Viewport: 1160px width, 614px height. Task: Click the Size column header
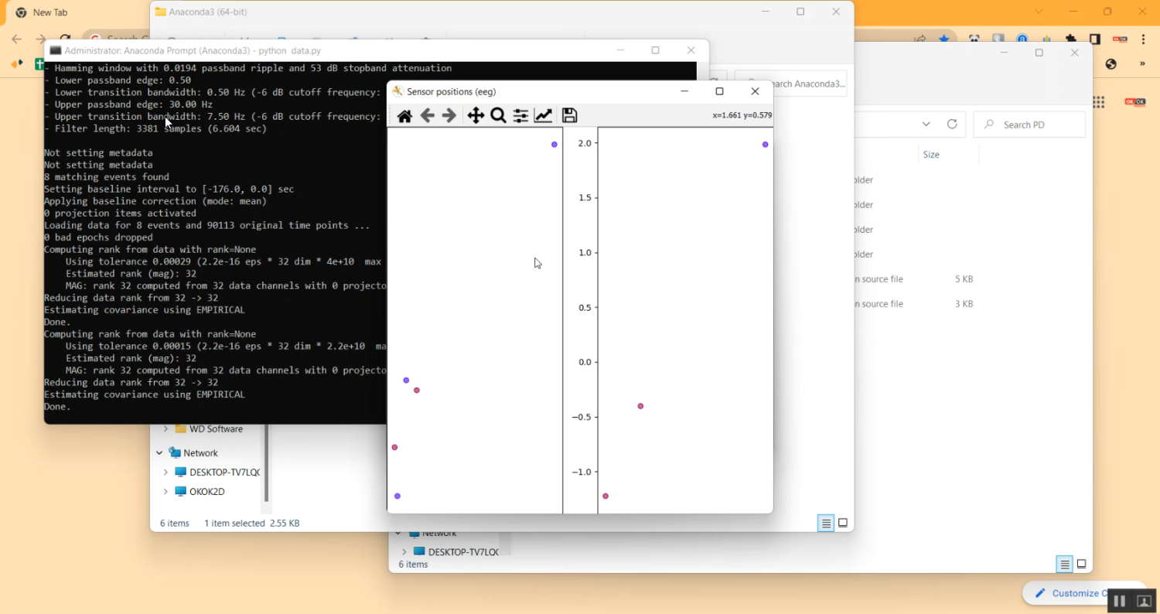931,155
